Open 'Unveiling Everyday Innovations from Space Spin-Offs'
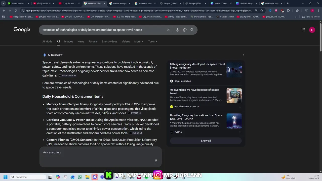The width and height of the screenshot is (322, 181). click(x=196, y=117)
